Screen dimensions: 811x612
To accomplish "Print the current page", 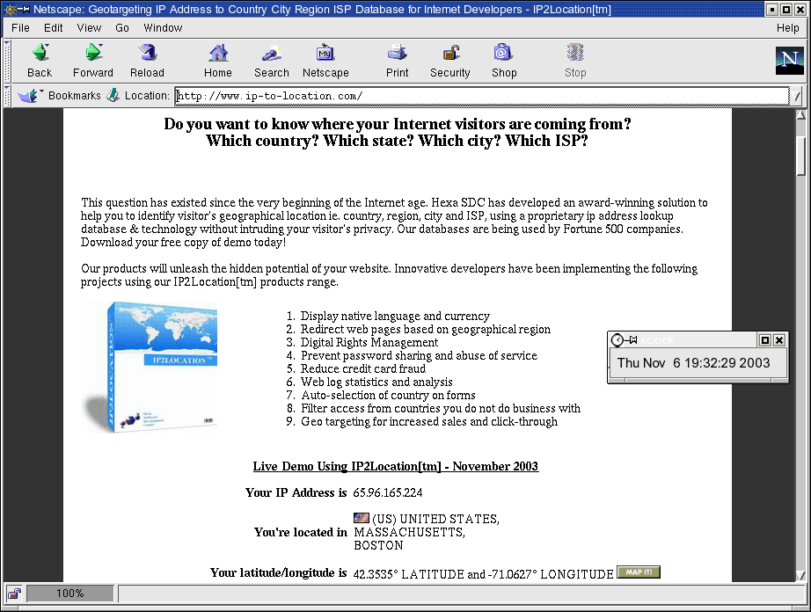I will 398,61.
